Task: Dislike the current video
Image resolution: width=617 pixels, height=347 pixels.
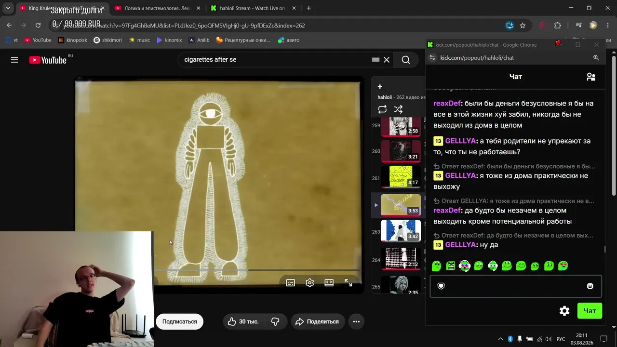Action: click(x=275, y=321)
